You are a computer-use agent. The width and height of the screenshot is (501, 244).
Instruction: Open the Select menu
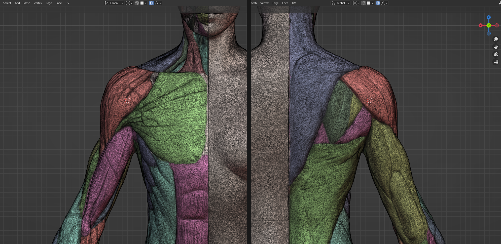pos(7,3)
